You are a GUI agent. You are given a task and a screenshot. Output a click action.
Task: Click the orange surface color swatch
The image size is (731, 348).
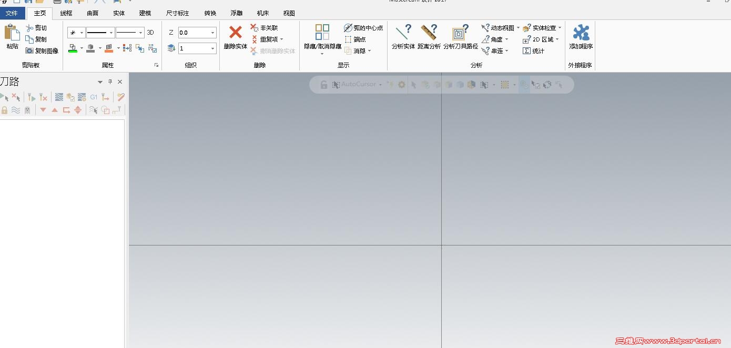pos(109,48)
